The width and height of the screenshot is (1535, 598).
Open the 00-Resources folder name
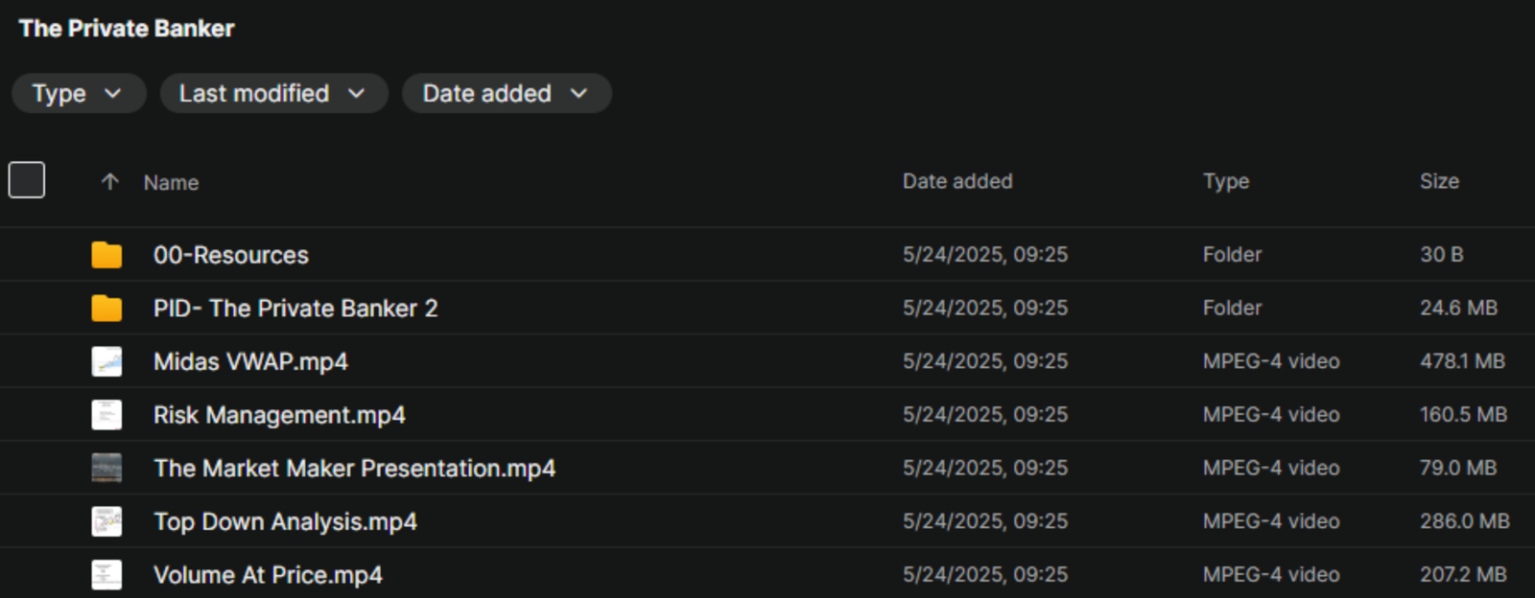[231, 255]
